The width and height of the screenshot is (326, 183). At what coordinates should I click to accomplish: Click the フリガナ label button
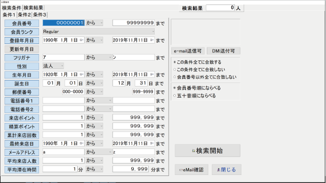(22, 57)
